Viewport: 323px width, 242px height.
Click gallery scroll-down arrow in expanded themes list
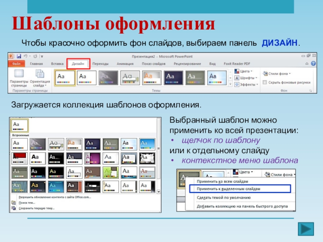pos(159,192)
